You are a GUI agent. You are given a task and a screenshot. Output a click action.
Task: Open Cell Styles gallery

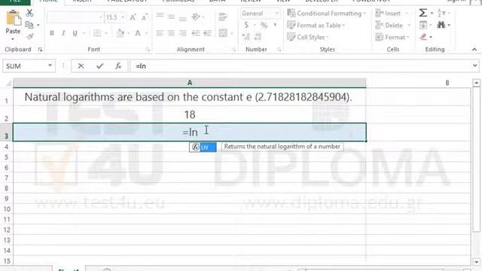(308, 37)
